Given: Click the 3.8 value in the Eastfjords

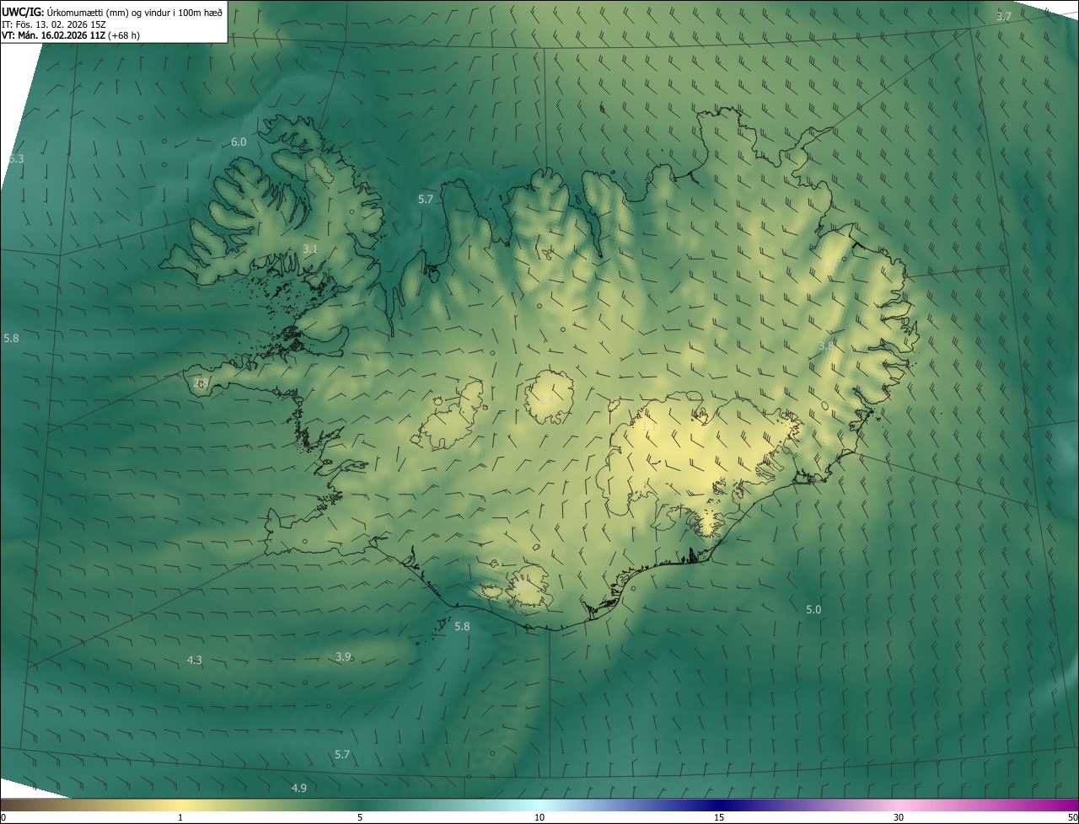Looking at the screenshot, I should click(826, 346).
